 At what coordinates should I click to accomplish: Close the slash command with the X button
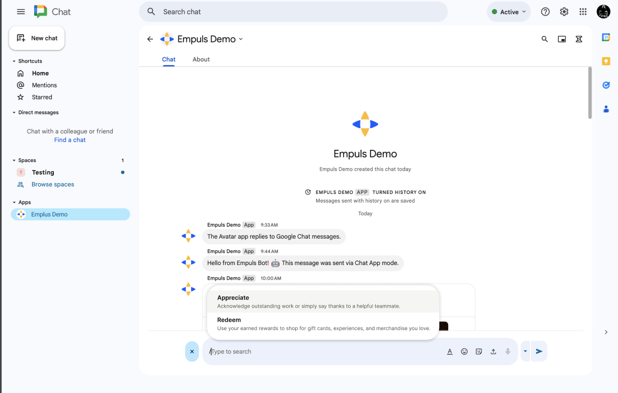pyautogui.click(x=192, y=351)
